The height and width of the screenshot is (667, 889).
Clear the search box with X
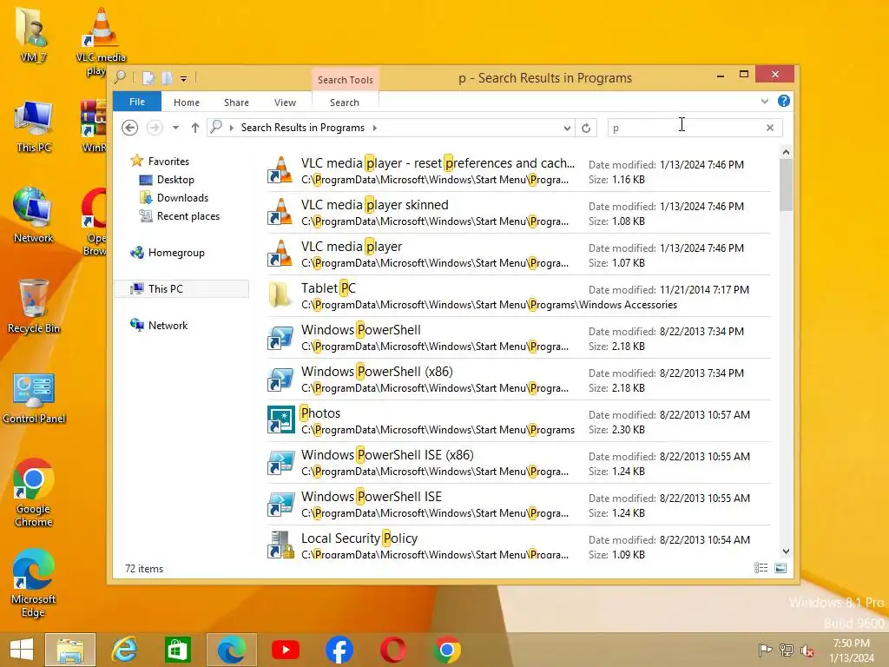click(x=770, y=128)
